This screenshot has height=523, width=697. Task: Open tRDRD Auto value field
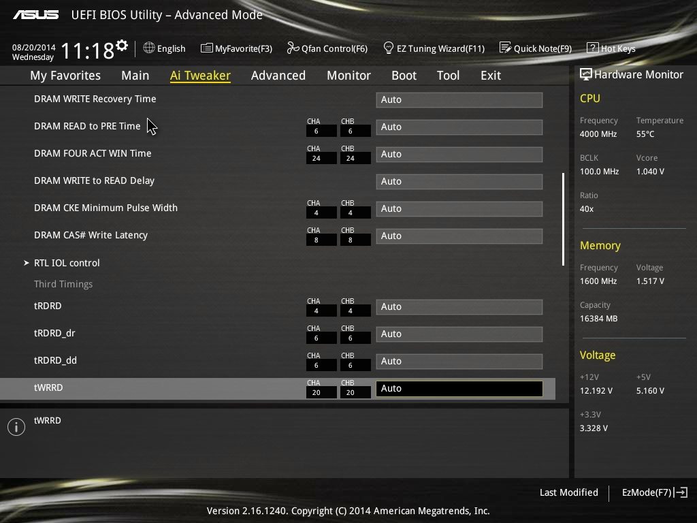pos(459,307)
